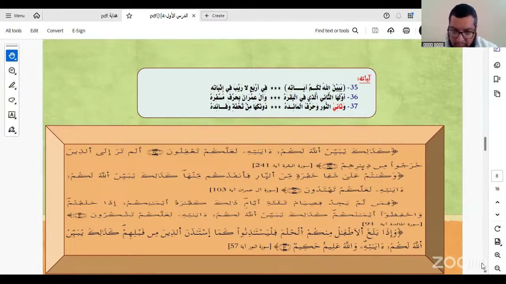Image resolution: width=506 pixels, height=284 pixels.
Task: Click the scrollbar down arrow
Action: coord(485,272)
